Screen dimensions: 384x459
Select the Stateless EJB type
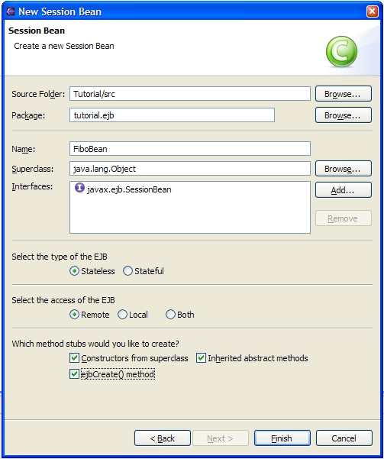(74, 271)
